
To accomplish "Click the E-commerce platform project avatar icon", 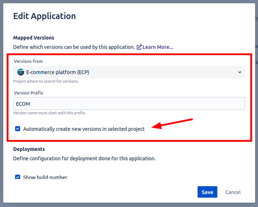I will pos(21,72).
